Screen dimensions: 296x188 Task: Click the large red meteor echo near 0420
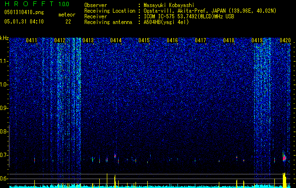[285, 157]
